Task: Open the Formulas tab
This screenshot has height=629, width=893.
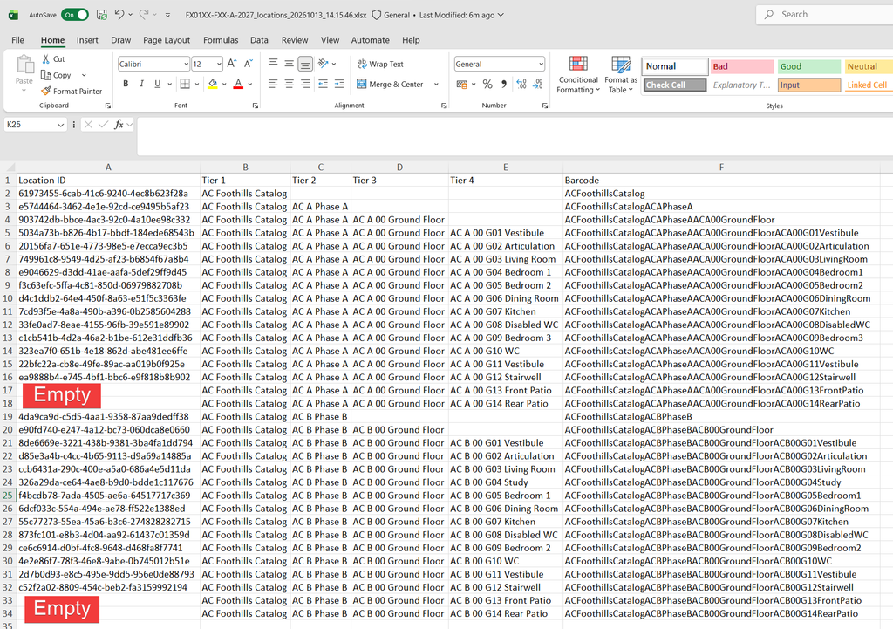Action: click(221, 40)
